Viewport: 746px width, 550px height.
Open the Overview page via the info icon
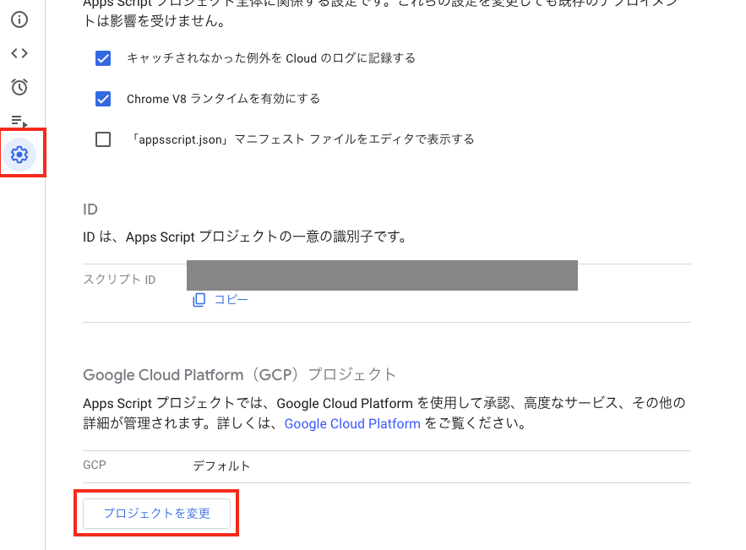(19, 19)
